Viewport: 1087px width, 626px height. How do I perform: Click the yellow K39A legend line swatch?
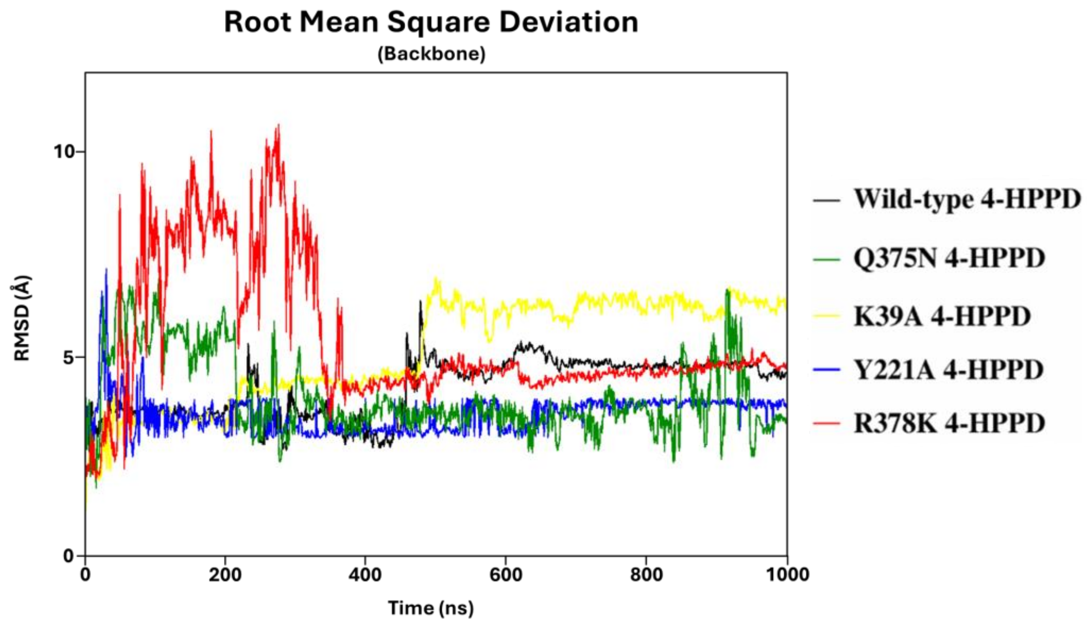(826, 317)
